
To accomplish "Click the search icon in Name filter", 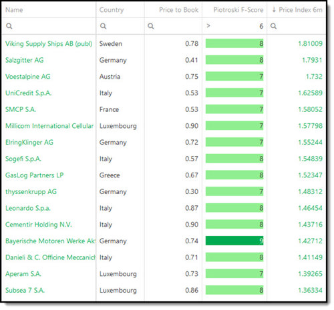I will [9, 26].
